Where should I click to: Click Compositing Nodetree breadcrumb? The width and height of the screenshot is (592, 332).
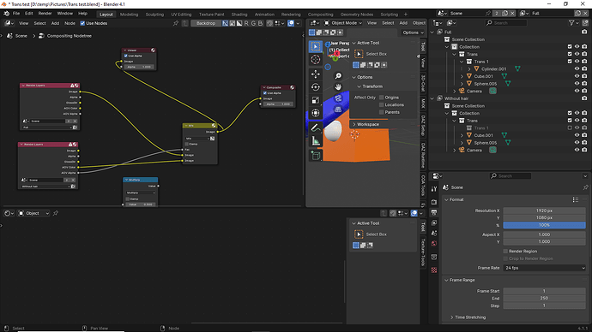click(x=69, y=36)
